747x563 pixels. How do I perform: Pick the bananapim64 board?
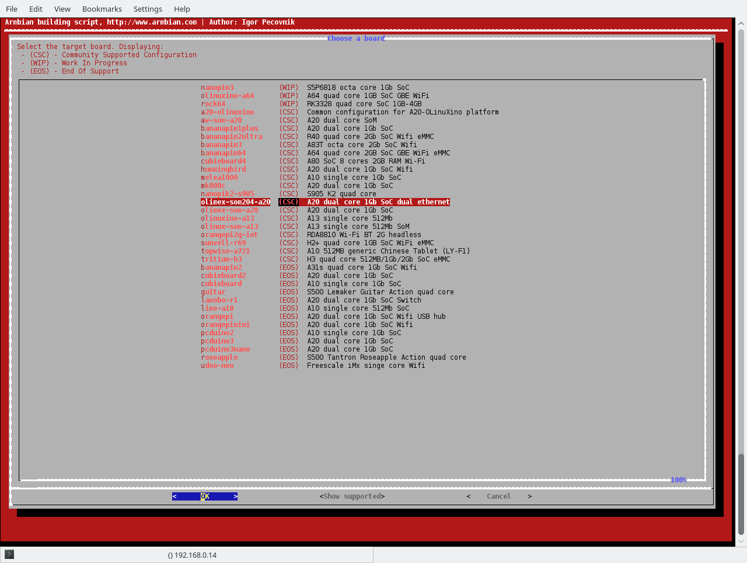pyautogui.click(x=326, y=153)
